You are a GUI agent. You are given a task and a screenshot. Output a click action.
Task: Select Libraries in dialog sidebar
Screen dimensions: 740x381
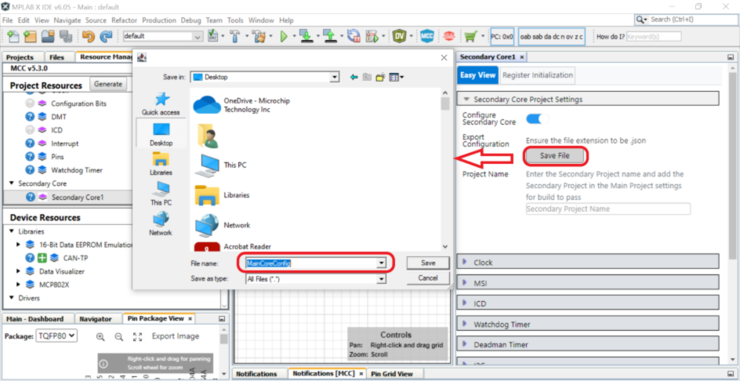coord(161,164)
